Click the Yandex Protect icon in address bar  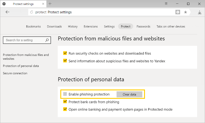tap(178, 12)
